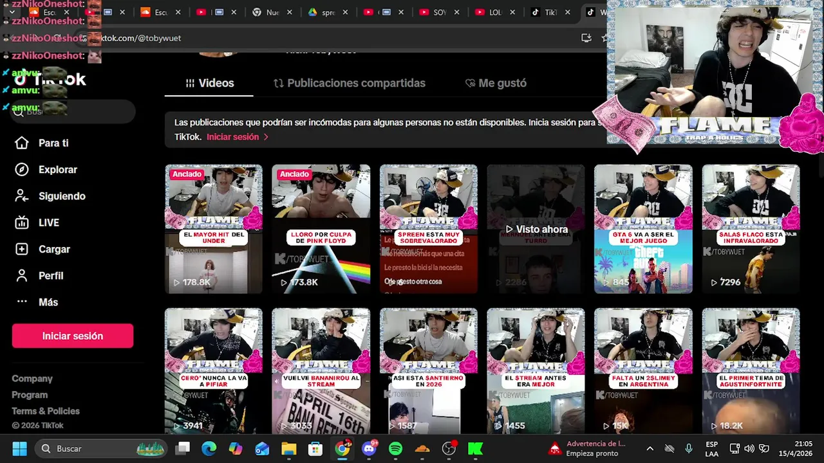Change ESP LAA keyboard language

point(711,448)
